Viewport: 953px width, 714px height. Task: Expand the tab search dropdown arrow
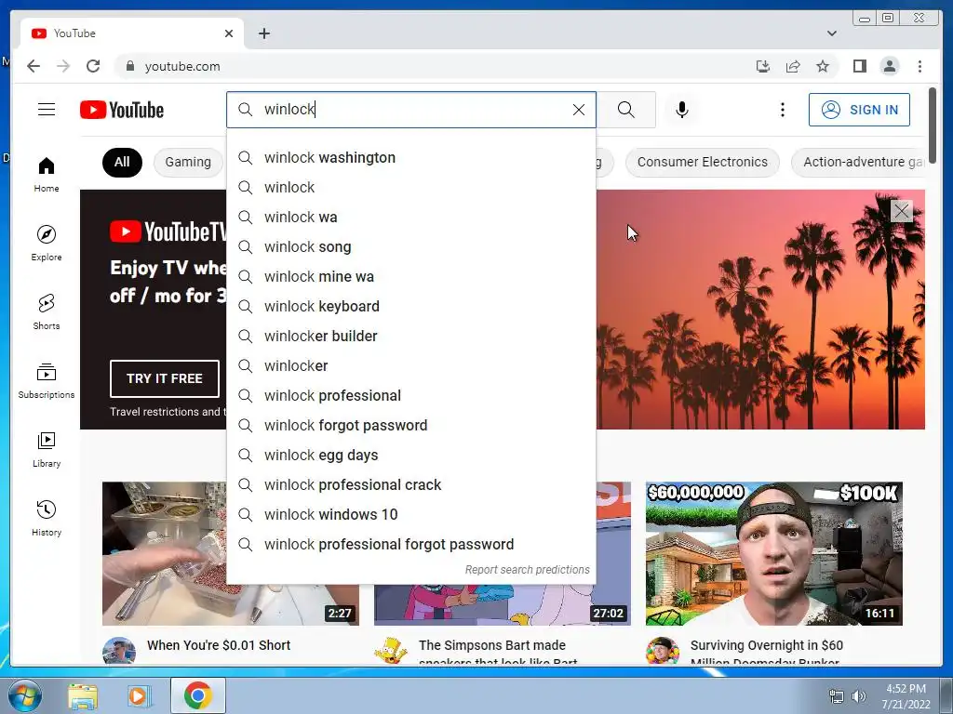(x=831, y=33)
